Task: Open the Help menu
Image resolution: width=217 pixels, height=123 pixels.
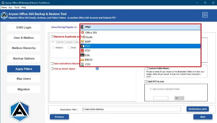Action: (24, 7)
